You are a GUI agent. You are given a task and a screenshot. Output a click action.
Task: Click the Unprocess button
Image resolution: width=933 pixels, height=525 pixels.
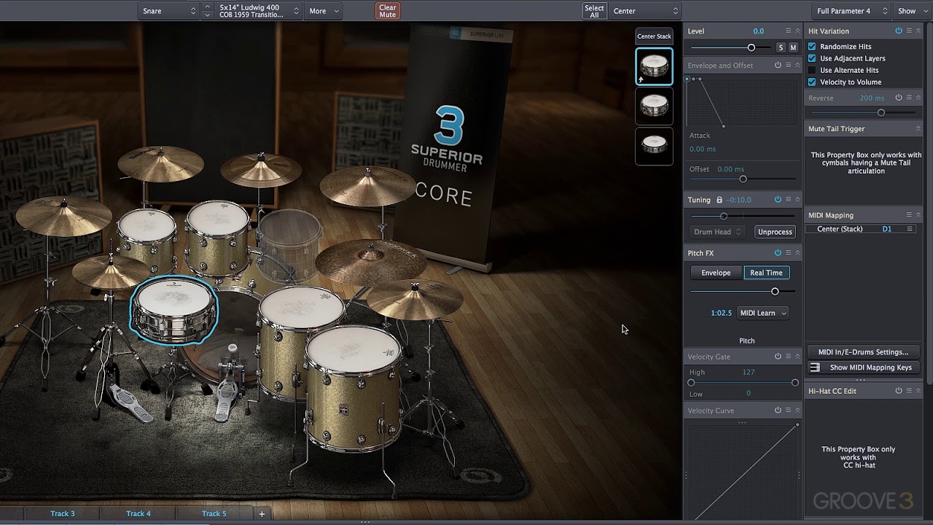click(x=775, y=232)
